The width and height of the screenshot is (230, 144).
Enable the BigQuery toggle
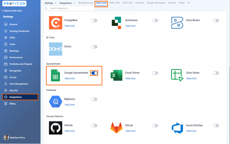tap(94, 99)
